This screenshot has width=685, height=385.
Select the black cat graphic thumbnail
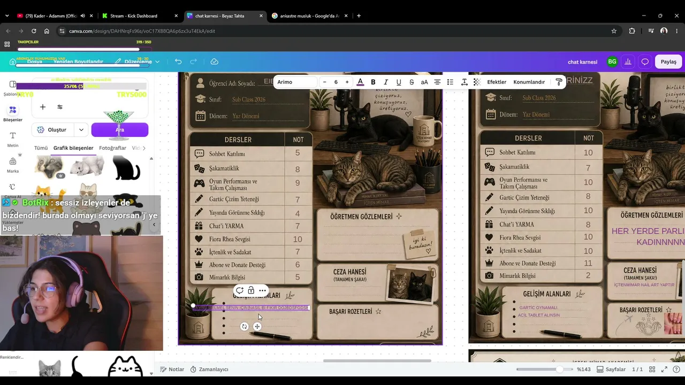126,168
